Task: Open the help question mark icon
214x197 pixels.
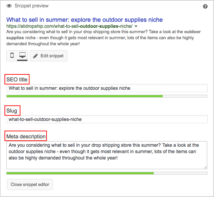Action: point(205,6)
